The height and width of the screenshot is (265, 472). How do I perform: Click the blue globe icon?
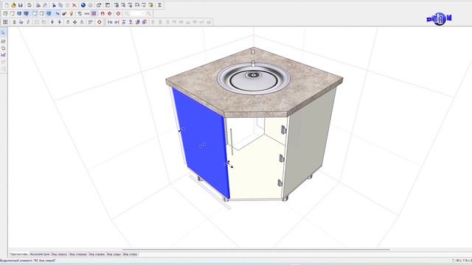tap(83, 5)
